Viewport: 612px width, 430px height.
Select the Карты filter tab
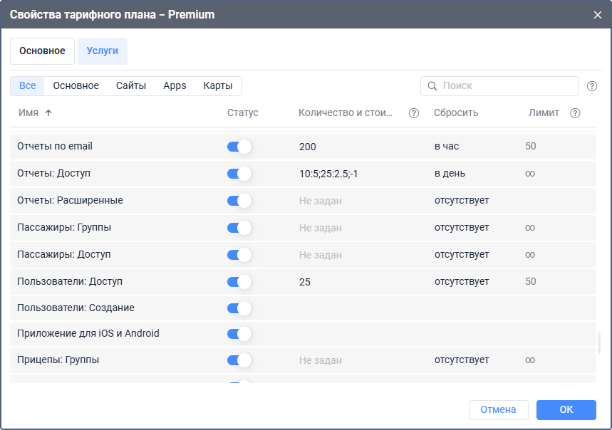pyautogui.click(x=218, y=86)
